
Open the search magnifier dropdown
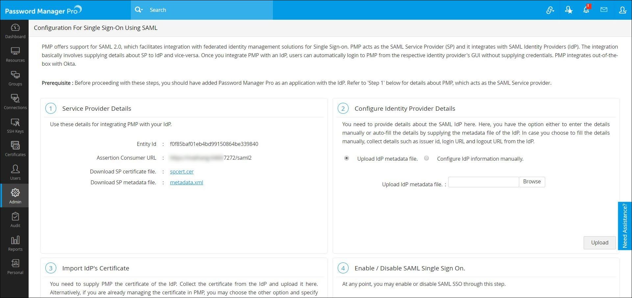click(x=139, y=10)
